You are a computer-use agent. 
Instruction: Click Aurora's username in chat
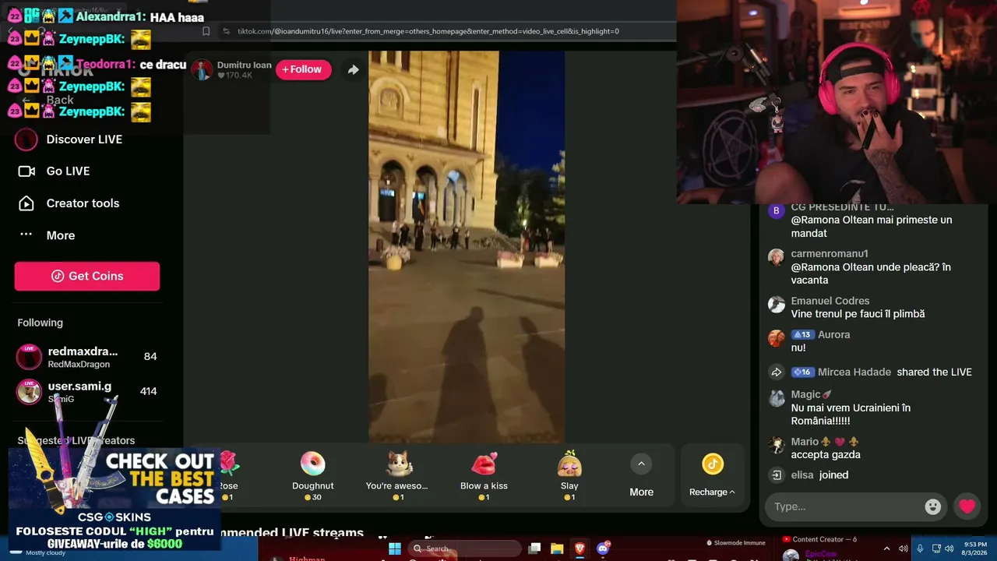[833, 334]
